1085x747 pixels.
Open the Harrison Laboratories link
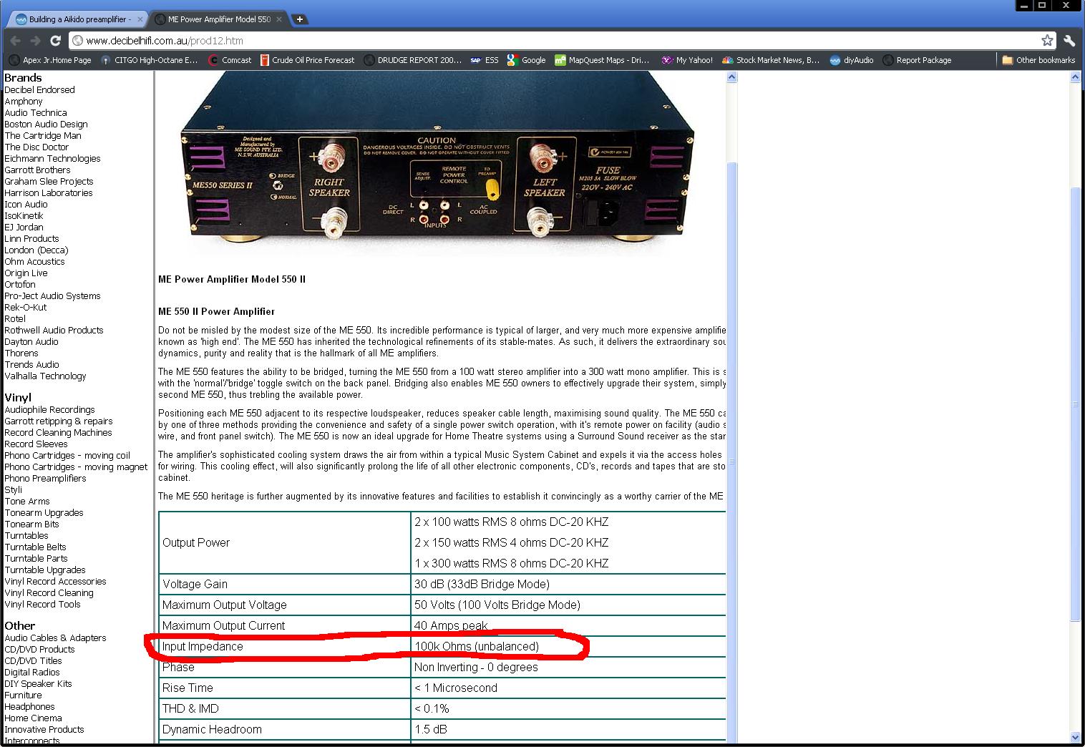tap(49, 192)
